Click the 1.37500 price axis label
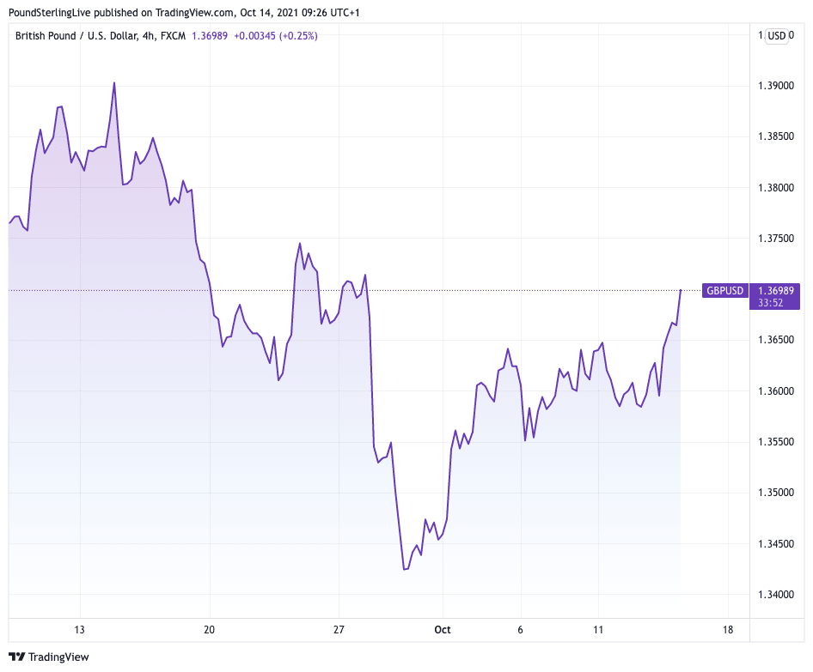Image resolution: width=813 pixels, height=672 pixels. pos(776,239)
